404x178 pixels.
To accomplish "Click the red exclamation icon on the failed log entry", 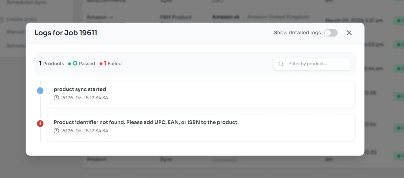I will (x=40, y=123).
